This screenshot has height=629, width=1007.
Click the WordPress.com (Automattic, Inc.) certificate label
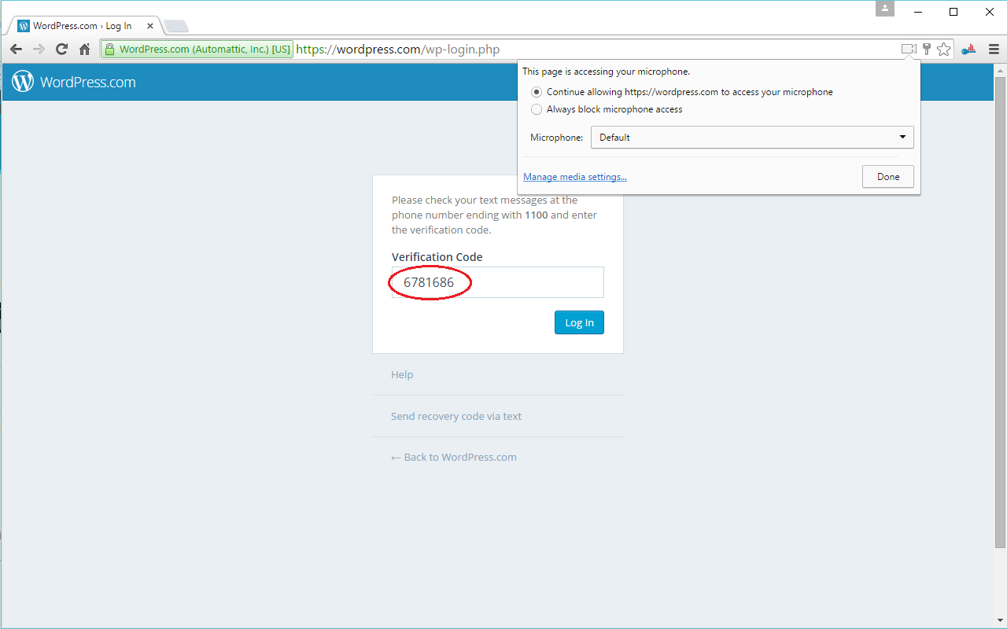(x=205, y=50)
